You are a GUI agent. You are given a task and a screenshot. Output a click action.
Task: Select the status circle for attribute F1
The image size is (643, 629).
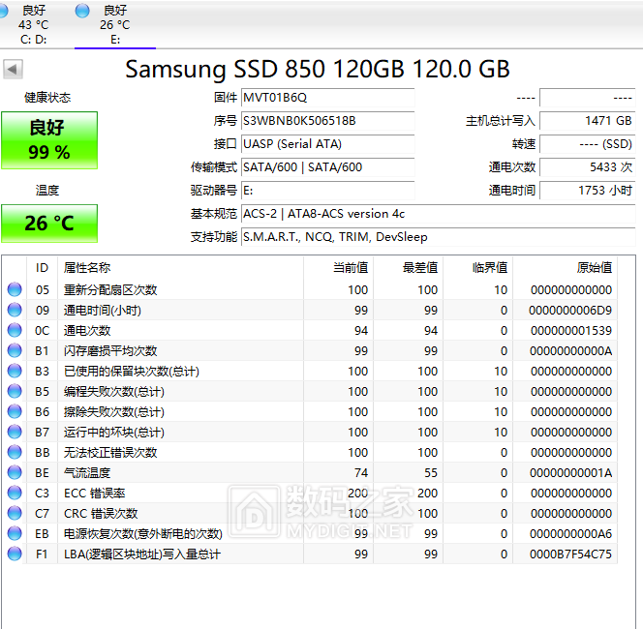point(15,554)
